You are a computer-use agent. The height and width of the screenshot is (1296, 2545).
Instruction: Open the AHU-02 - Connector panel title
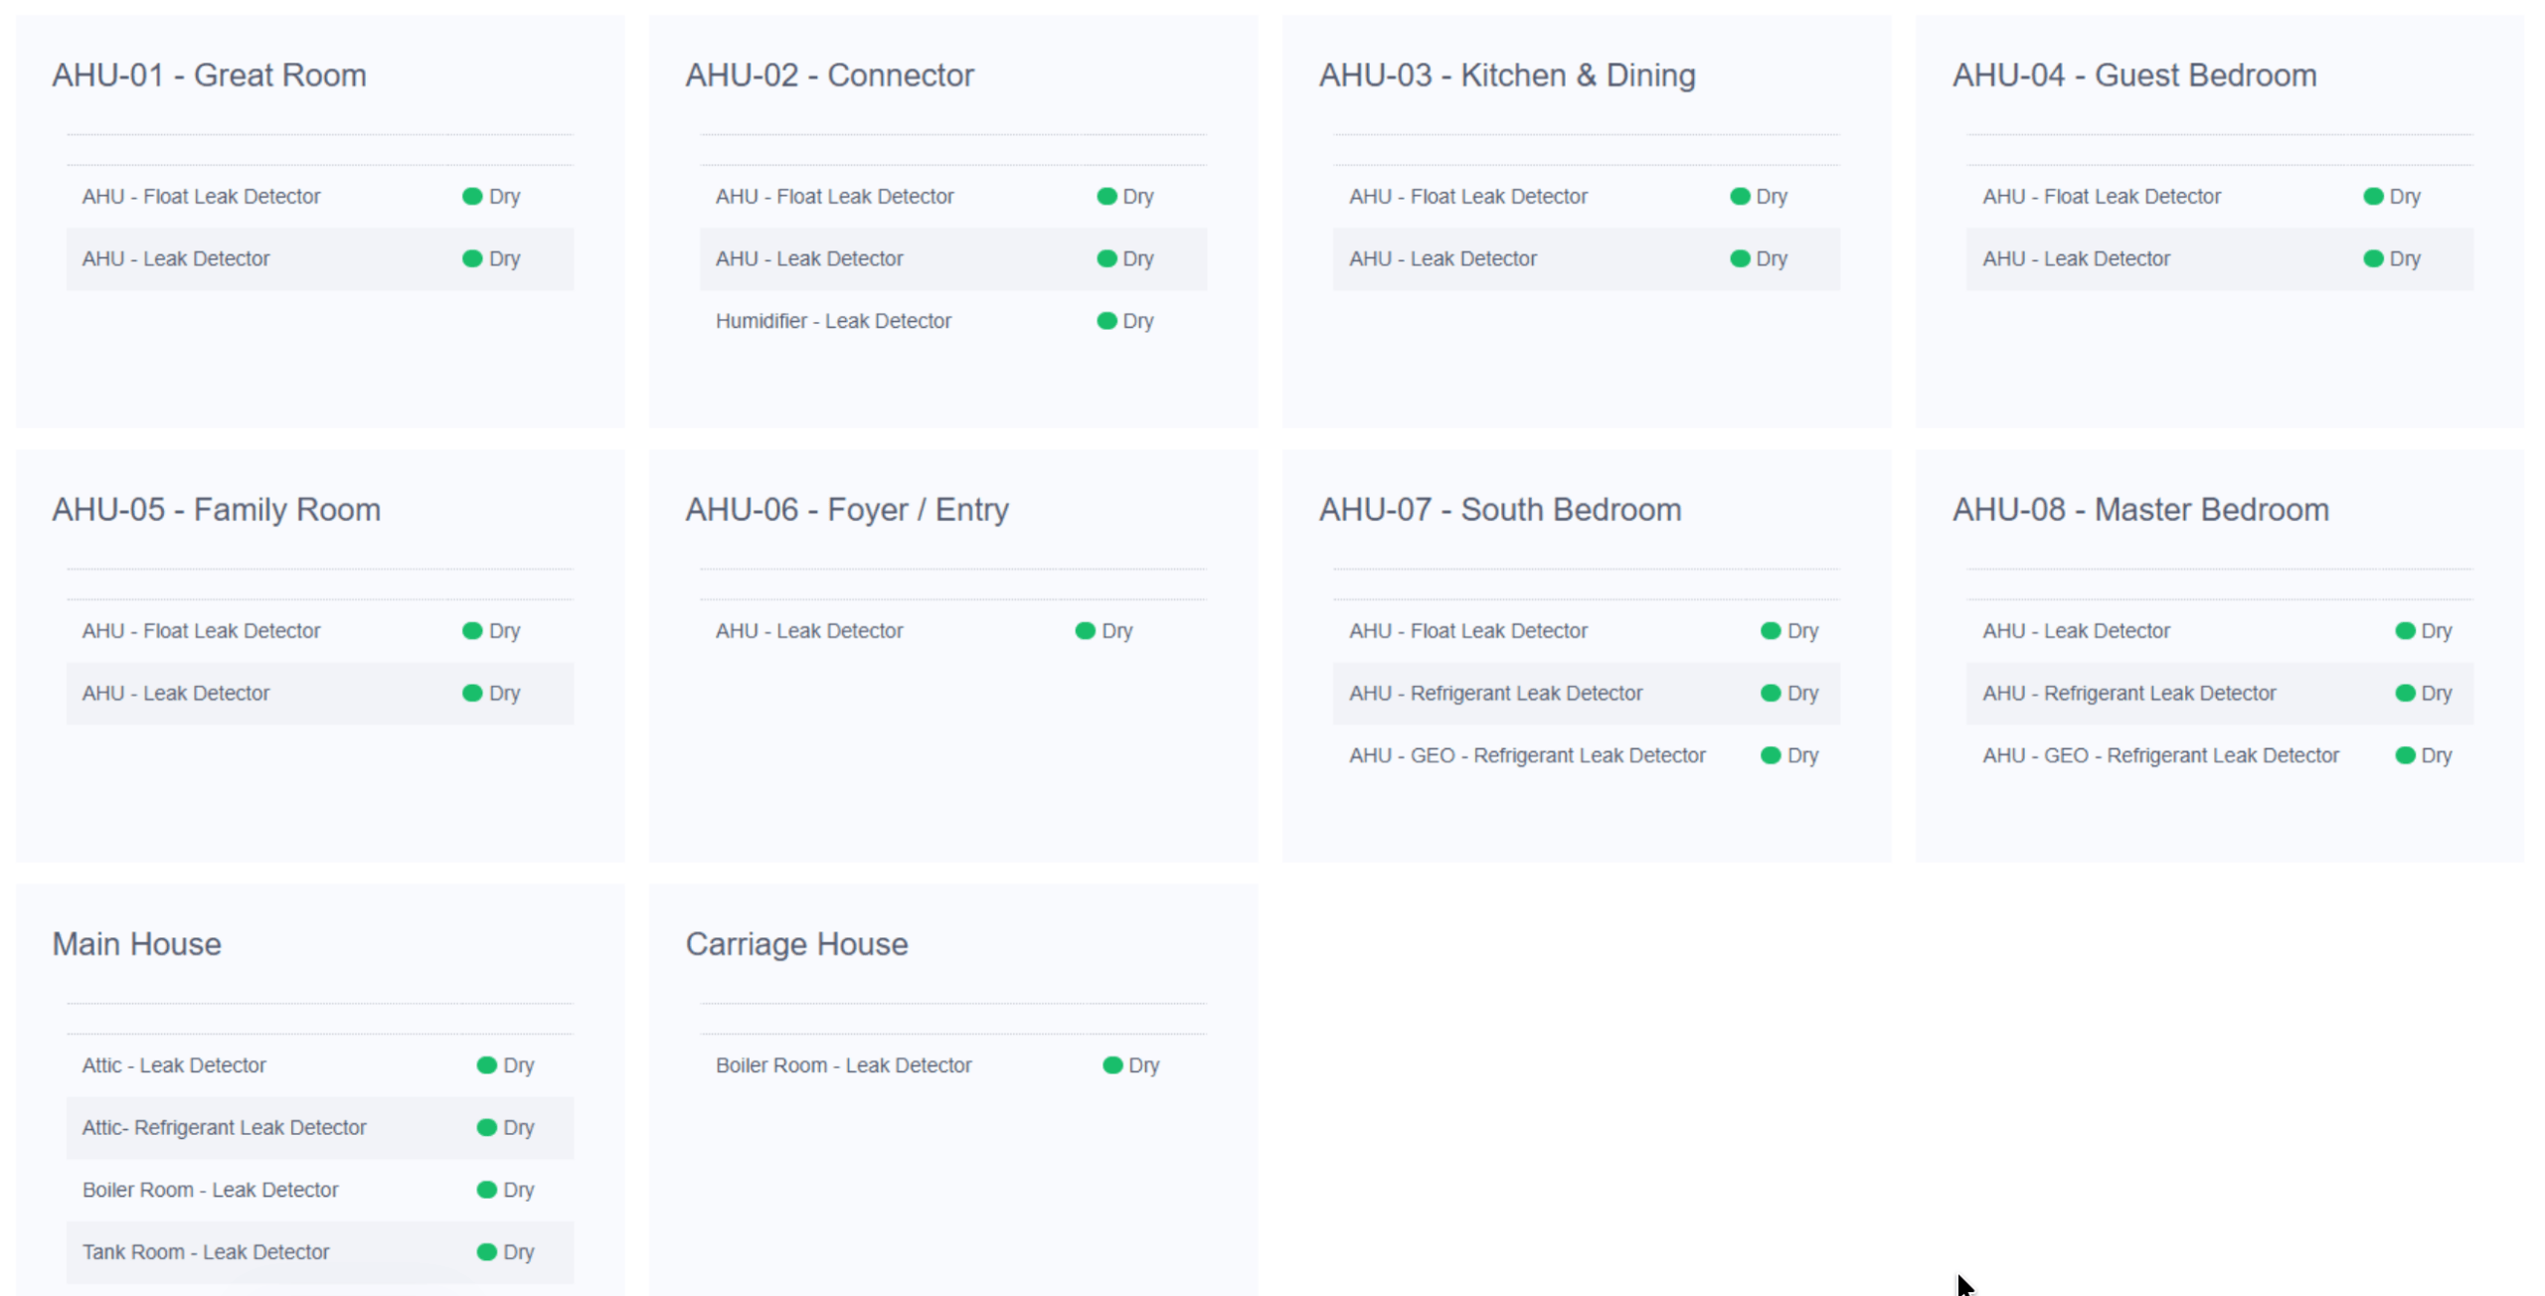click(x=829, y=76)
